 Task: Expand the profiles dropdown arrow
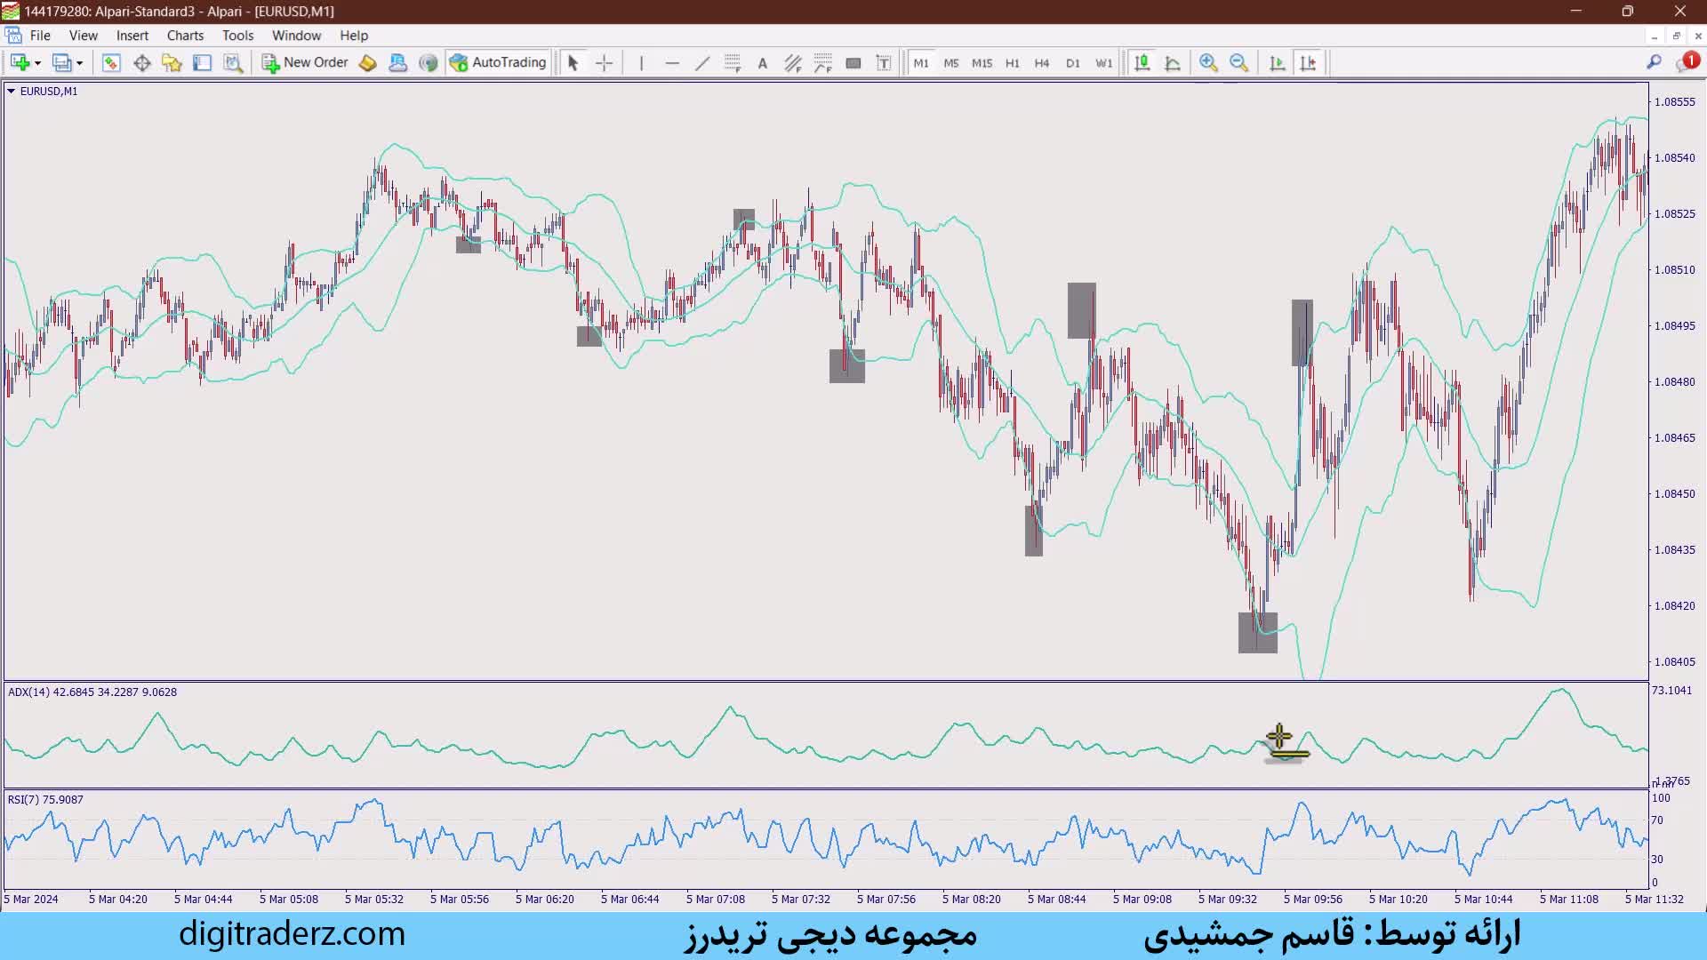[x=79, y=63]
